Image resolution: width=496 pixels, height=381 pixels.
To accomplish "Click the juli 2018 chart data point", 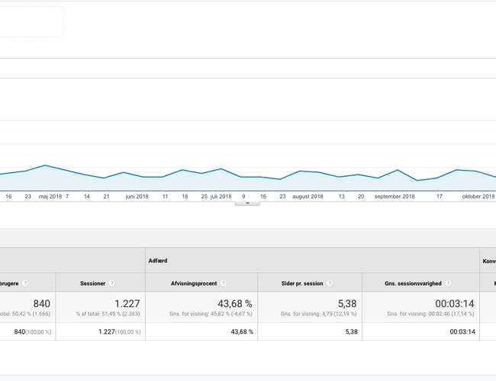I will (x=221, y=169).
